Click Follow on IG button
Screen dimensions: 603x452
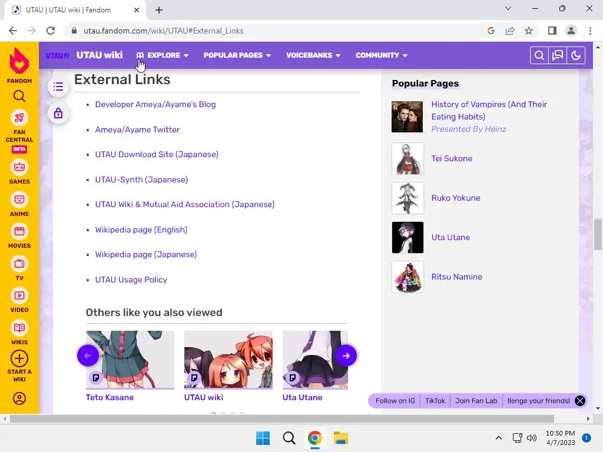coord(395,401)
